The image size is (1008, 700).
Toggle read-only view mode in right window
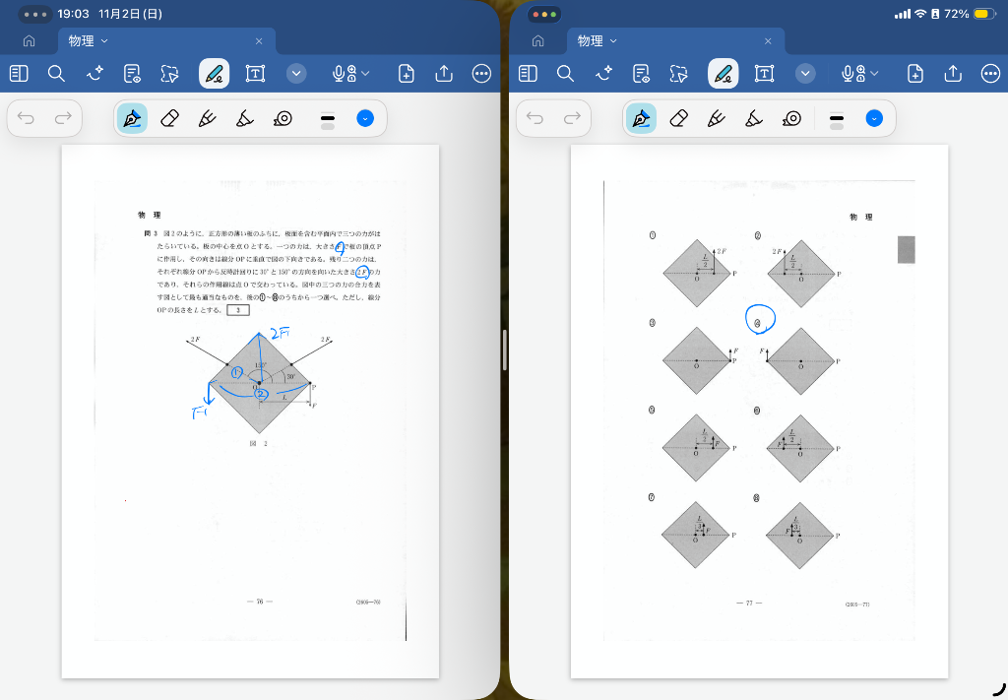click(x=642, y=74)
